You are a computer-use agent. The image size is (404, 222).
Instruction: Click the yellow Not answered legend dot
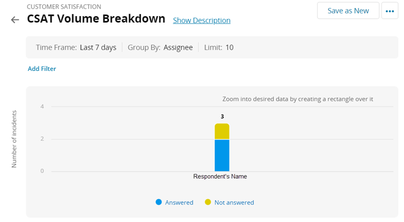(208, 202)
